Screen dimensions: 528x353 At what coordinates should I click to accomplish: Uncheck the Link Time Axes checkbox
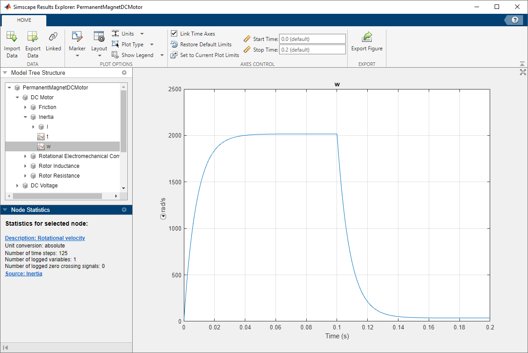[x=174, y=34]
